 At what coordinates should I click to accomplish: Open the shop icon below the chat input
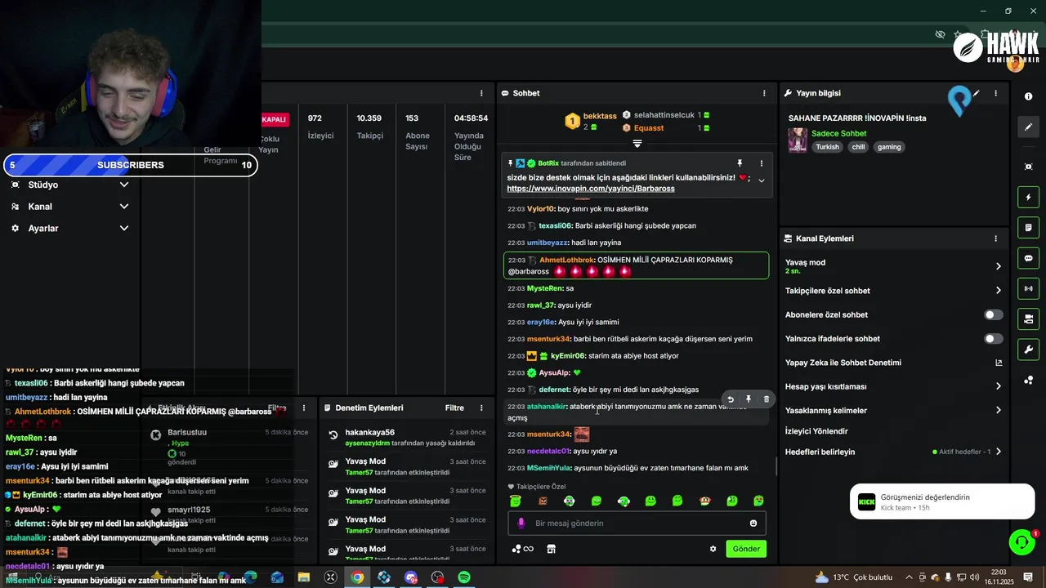[551, 549]
